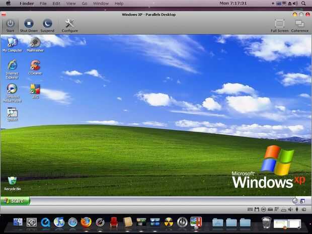
Task: Select the MailWasher desktop shortcut
Action: click(x=35, y=45)
